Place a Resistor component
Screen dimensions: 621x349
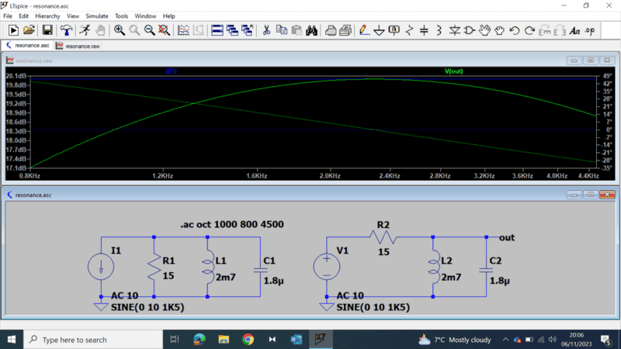pos(409,30)
